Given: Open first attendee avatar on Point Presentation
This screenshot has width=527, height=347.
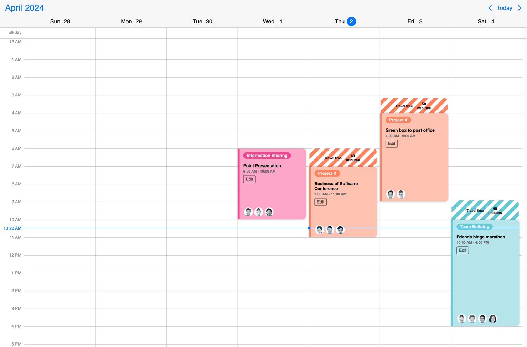Looking at the screenshot, I should (248, 212).
